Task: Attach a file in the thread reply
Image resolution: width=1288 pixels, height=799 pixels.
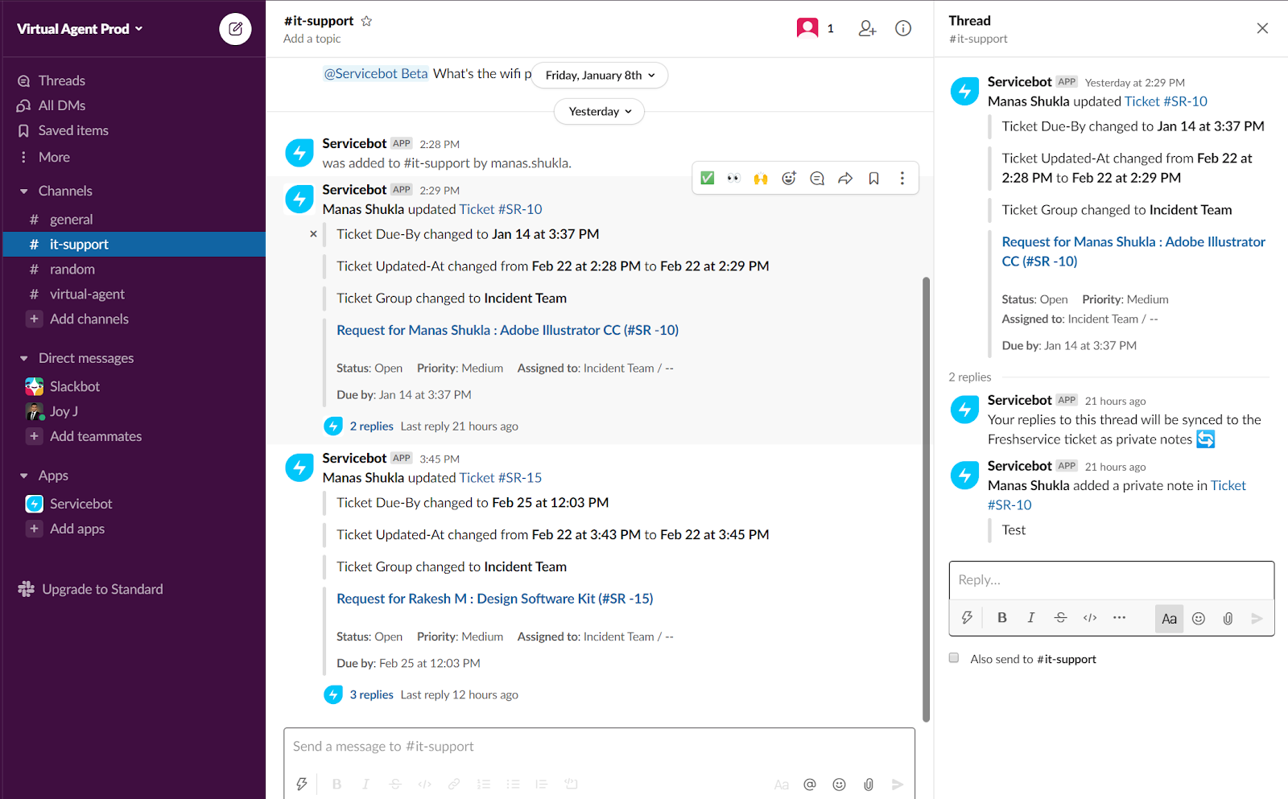Action: (x=1228, y=618)
